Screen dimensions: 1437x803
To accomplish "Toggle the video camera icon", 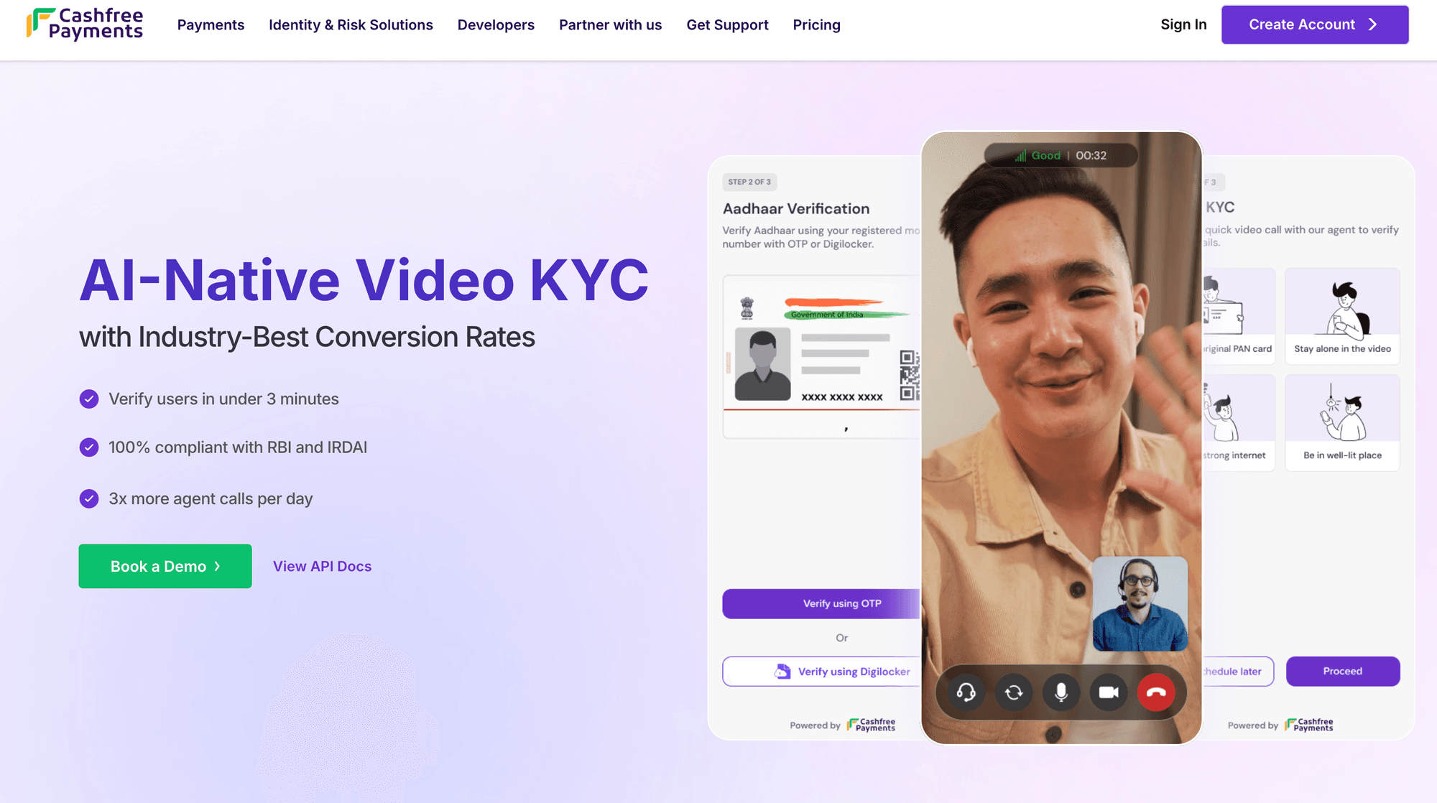I will point(1109,692).
